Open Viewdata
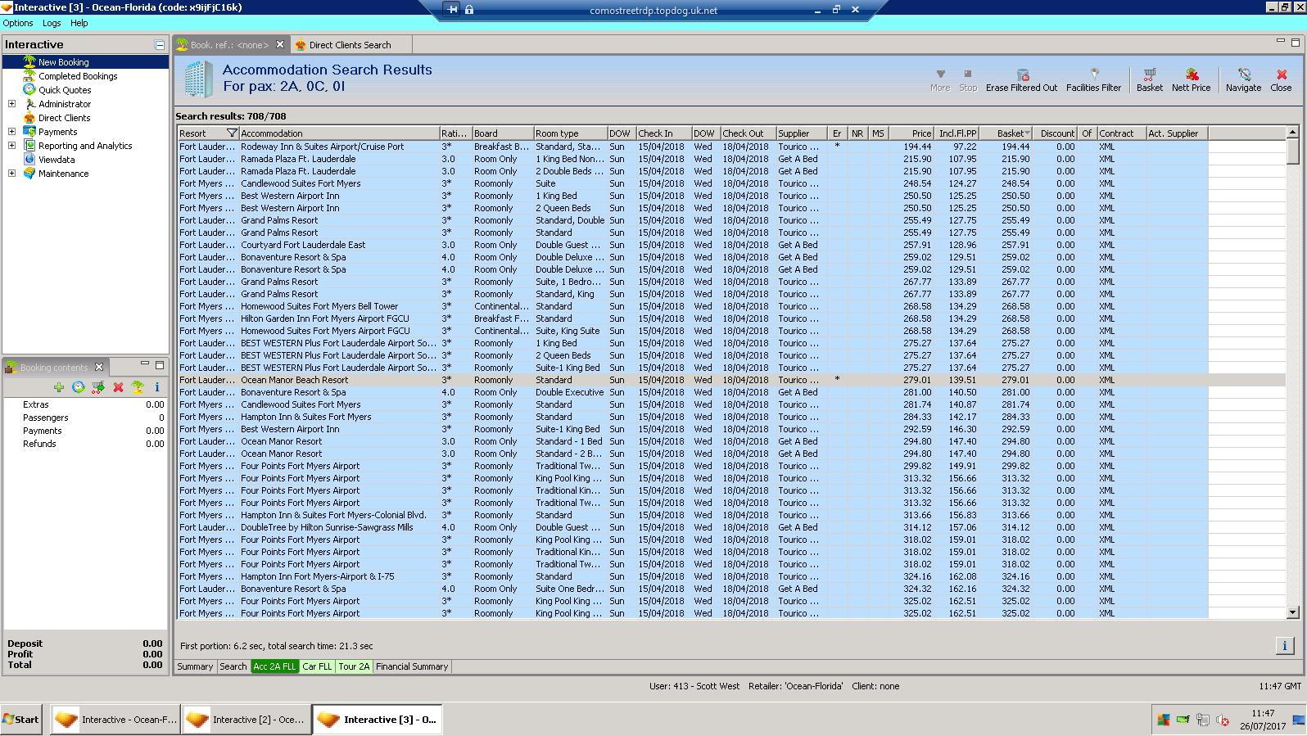This screenshot has height=736, width=1307. [x=57, y=160]
